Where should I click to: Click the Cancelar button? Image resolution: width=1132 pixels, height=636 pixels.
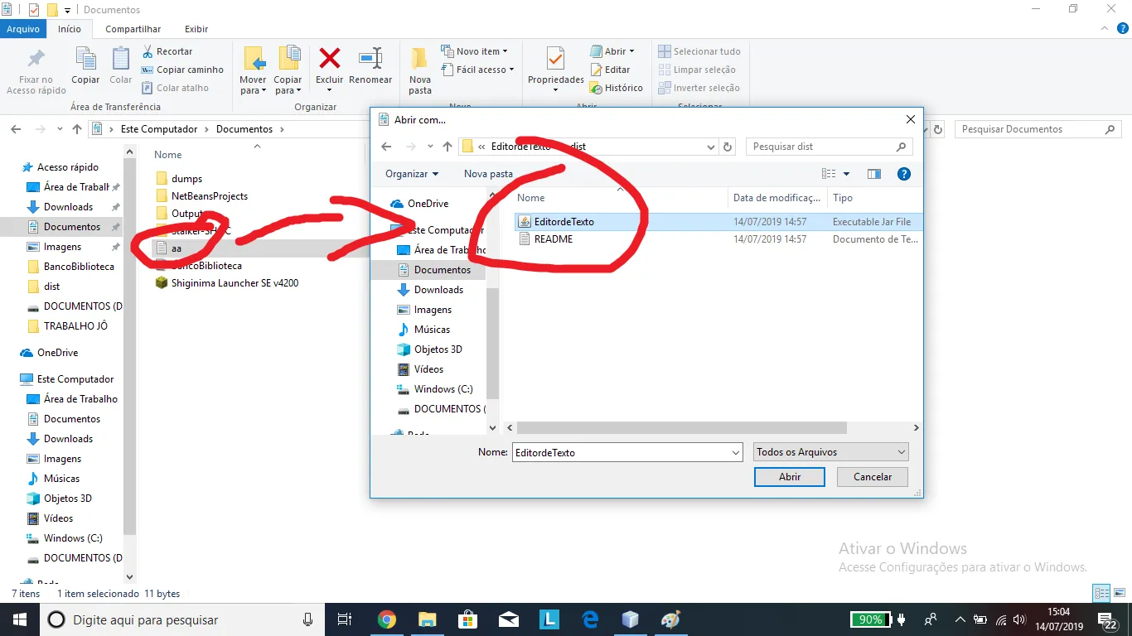[x=873, y=477]
